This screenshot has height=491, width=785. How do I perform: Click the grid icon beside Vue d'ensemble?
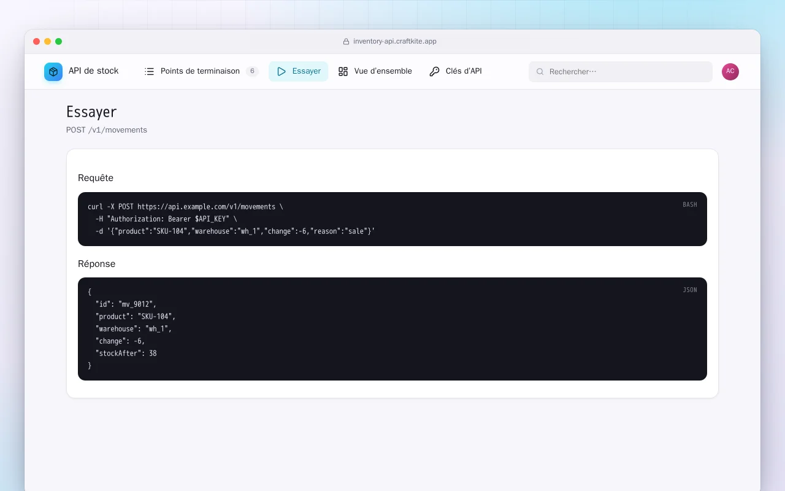[343, 71]
